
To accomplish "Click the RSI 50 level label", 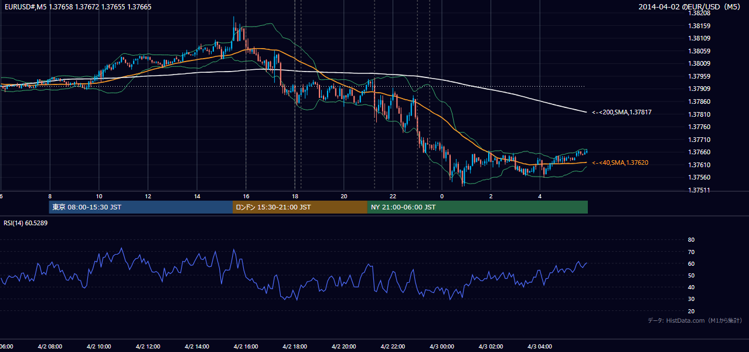I will (x=691, y=275).
